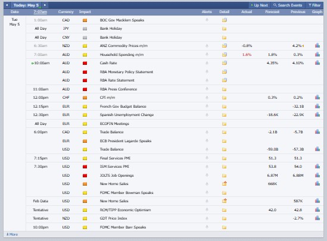The image size is (327, 241).
Task: Show graph for CHF CPI m/m
Action: point(317,97)
